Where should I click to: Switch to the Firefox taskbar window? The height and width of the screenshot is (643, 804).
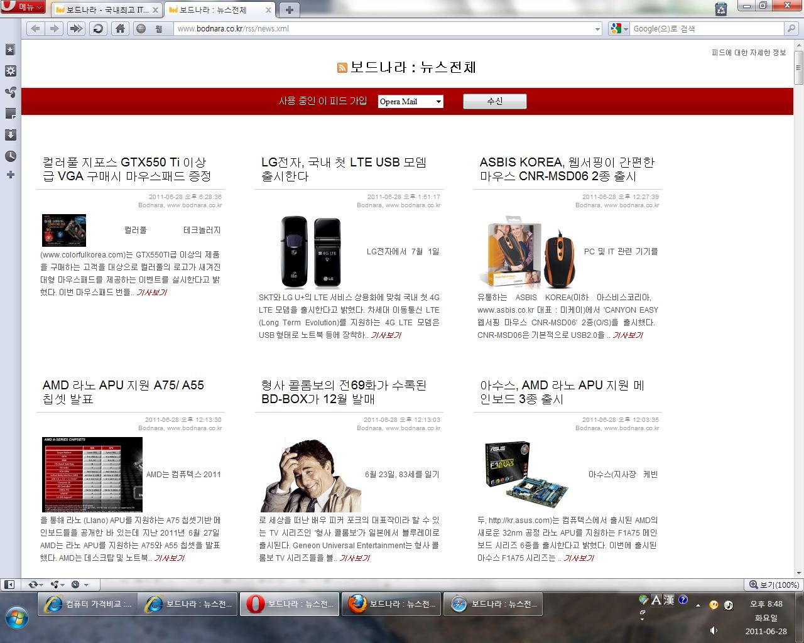(390, 604)
